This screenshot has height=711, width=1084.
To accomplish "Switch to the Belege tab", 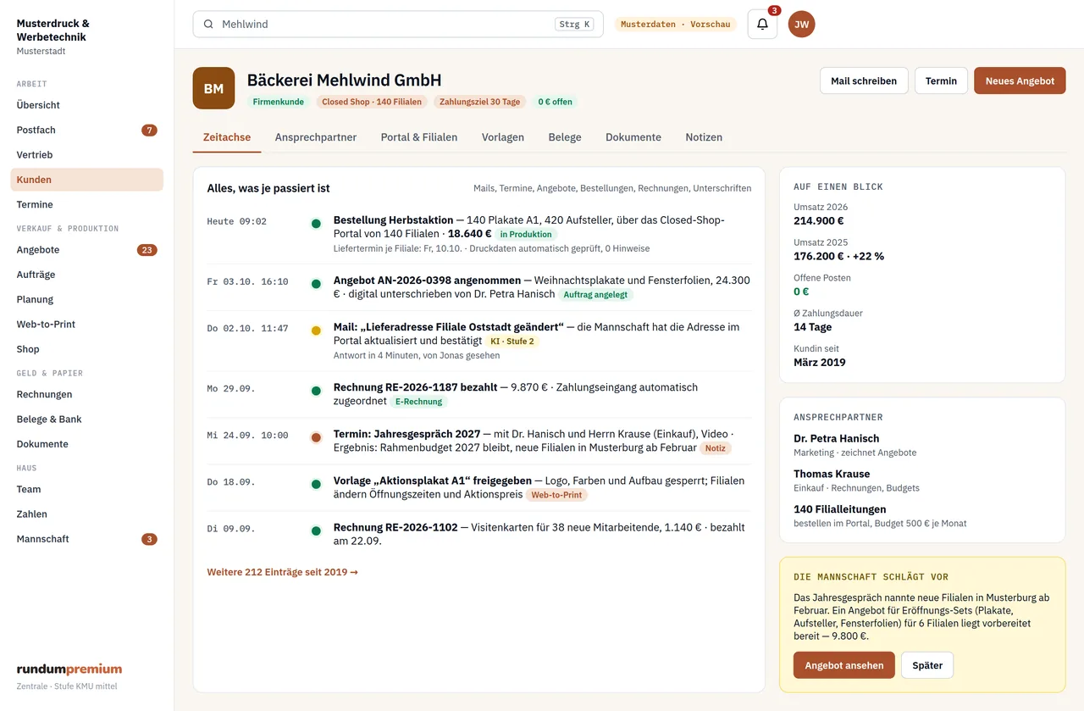I will coord(565,137).
